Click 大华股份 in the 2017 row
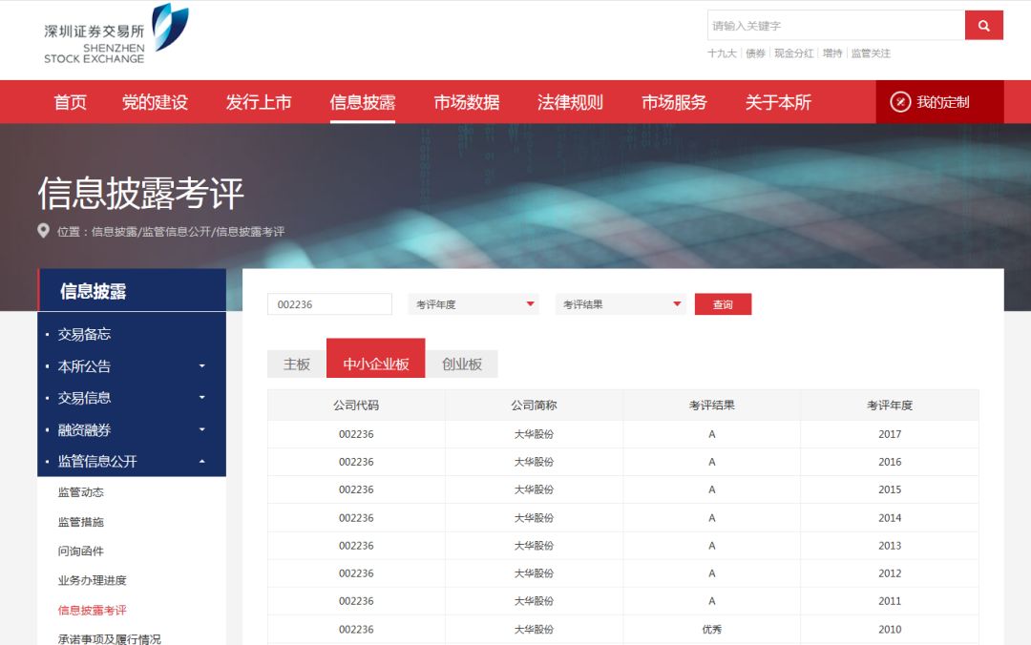The height and width of the screenshot is (645, 1031). tap(534, 434)
